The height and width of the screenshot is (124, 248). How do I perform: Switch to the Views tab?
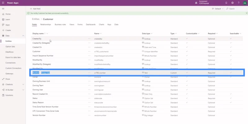[x=72, y=25]
